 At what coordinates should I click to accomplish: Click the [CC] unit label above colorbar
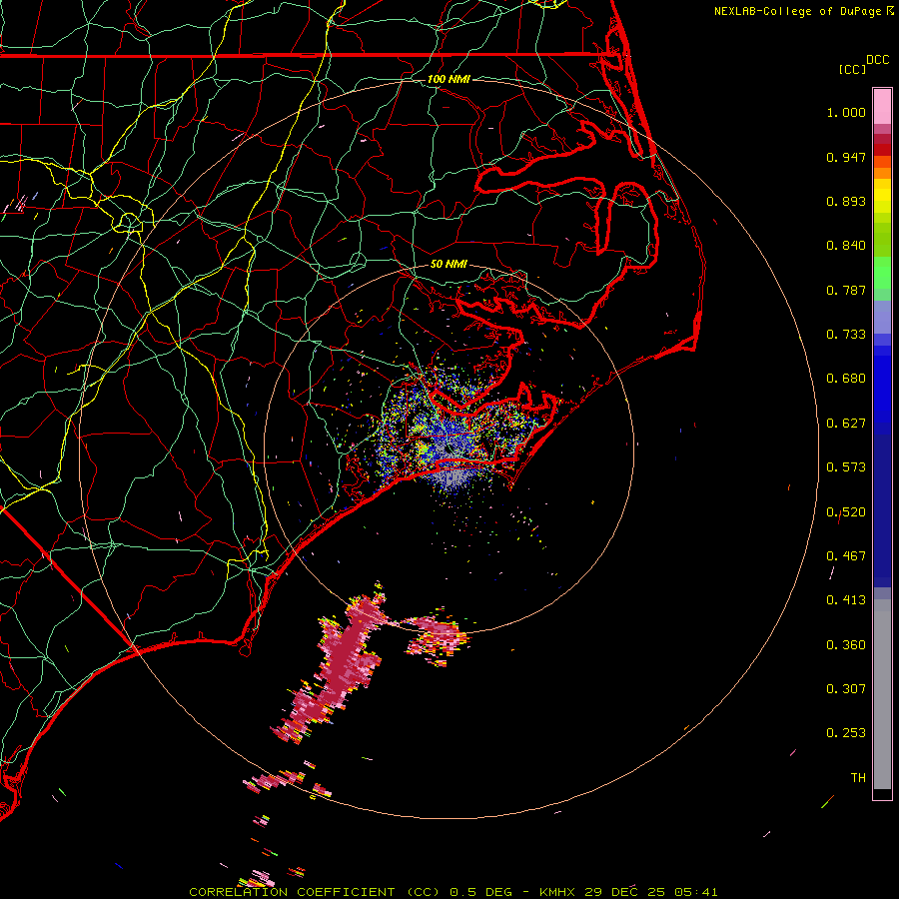click(x=852, y=69)
